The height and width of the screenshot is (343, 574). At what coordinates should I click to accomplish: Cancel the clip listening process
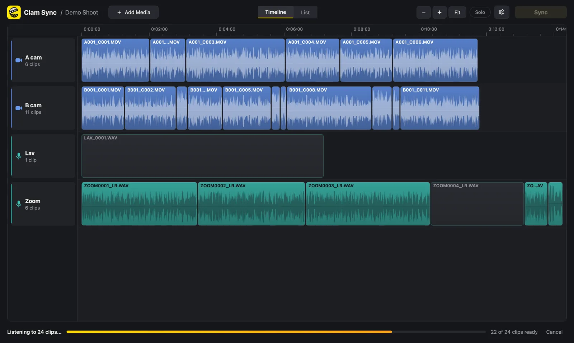click(x=554, y=332)
